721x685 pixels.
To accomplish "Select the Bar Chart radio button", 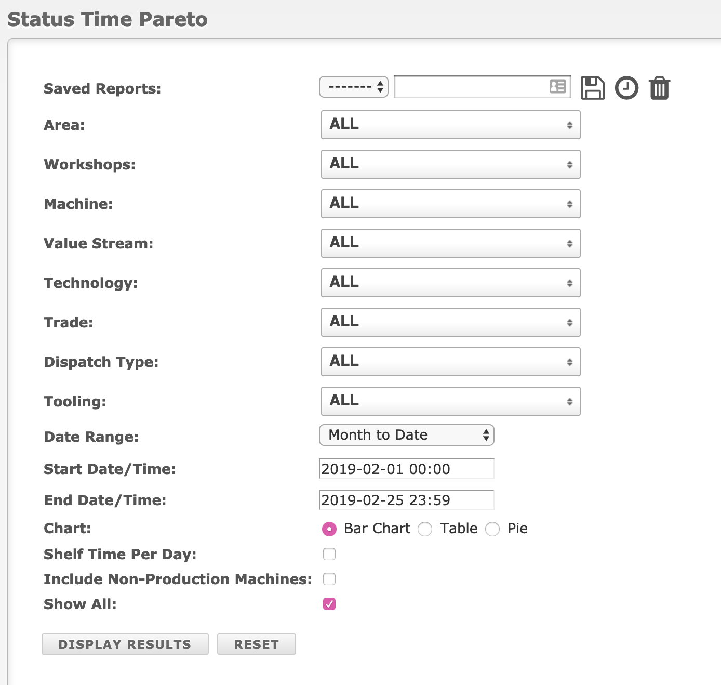I will pos(329,529).
